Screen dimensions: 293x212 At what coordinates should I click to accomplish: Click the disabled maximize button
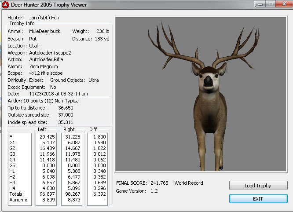[271, 4]
